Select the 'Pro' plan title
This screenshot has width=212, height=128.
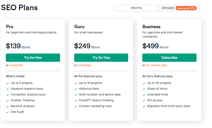[x=10, y=27]
